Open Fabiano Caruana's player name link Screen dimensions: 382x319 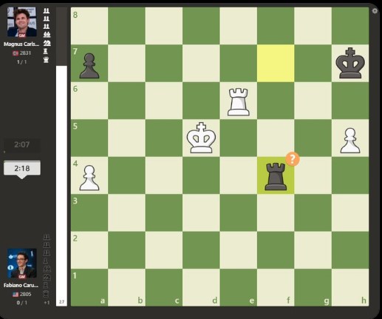tap(21, 285)
